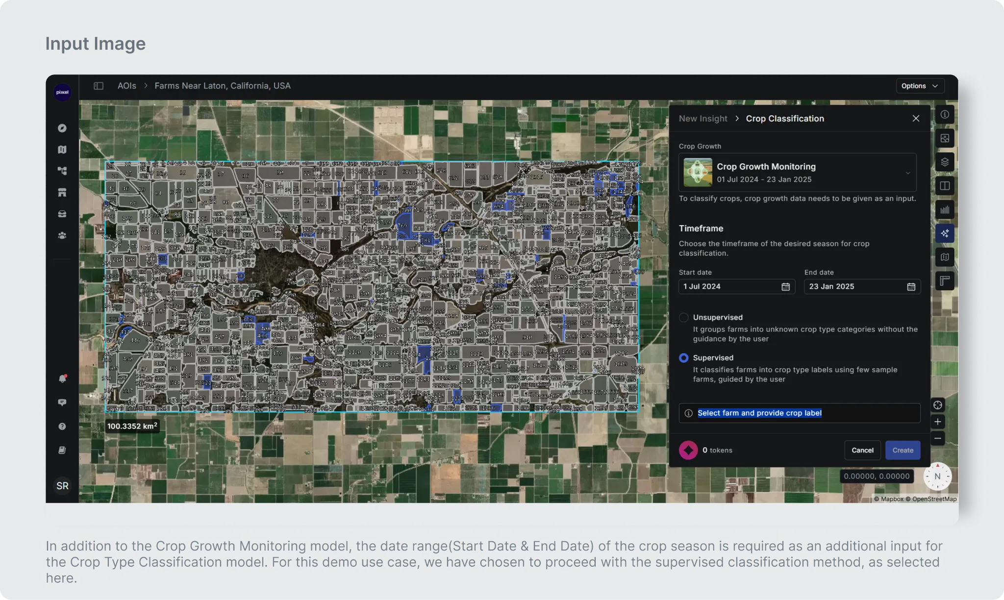Open the Options dropdown menu

(x=919, y=86)
